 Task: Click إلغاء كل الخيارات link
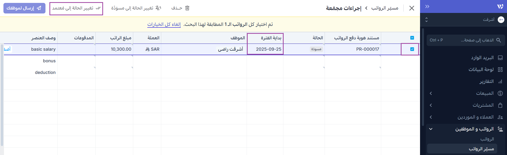coord(164,25)
